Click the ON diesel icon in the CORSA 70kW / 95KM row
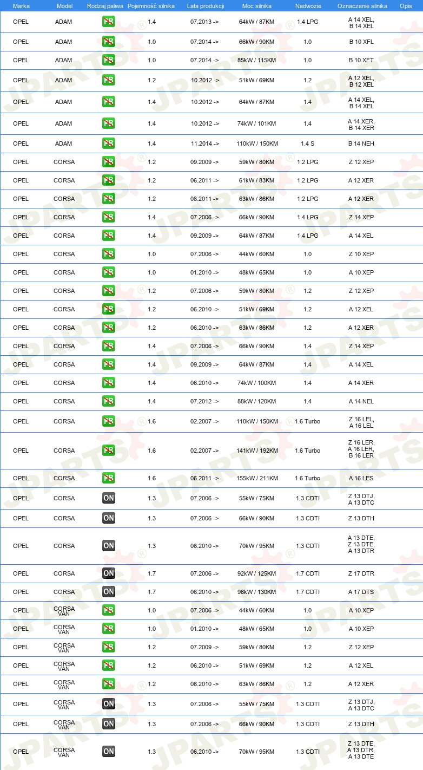 pyautogui.click(x=108, y=546)
